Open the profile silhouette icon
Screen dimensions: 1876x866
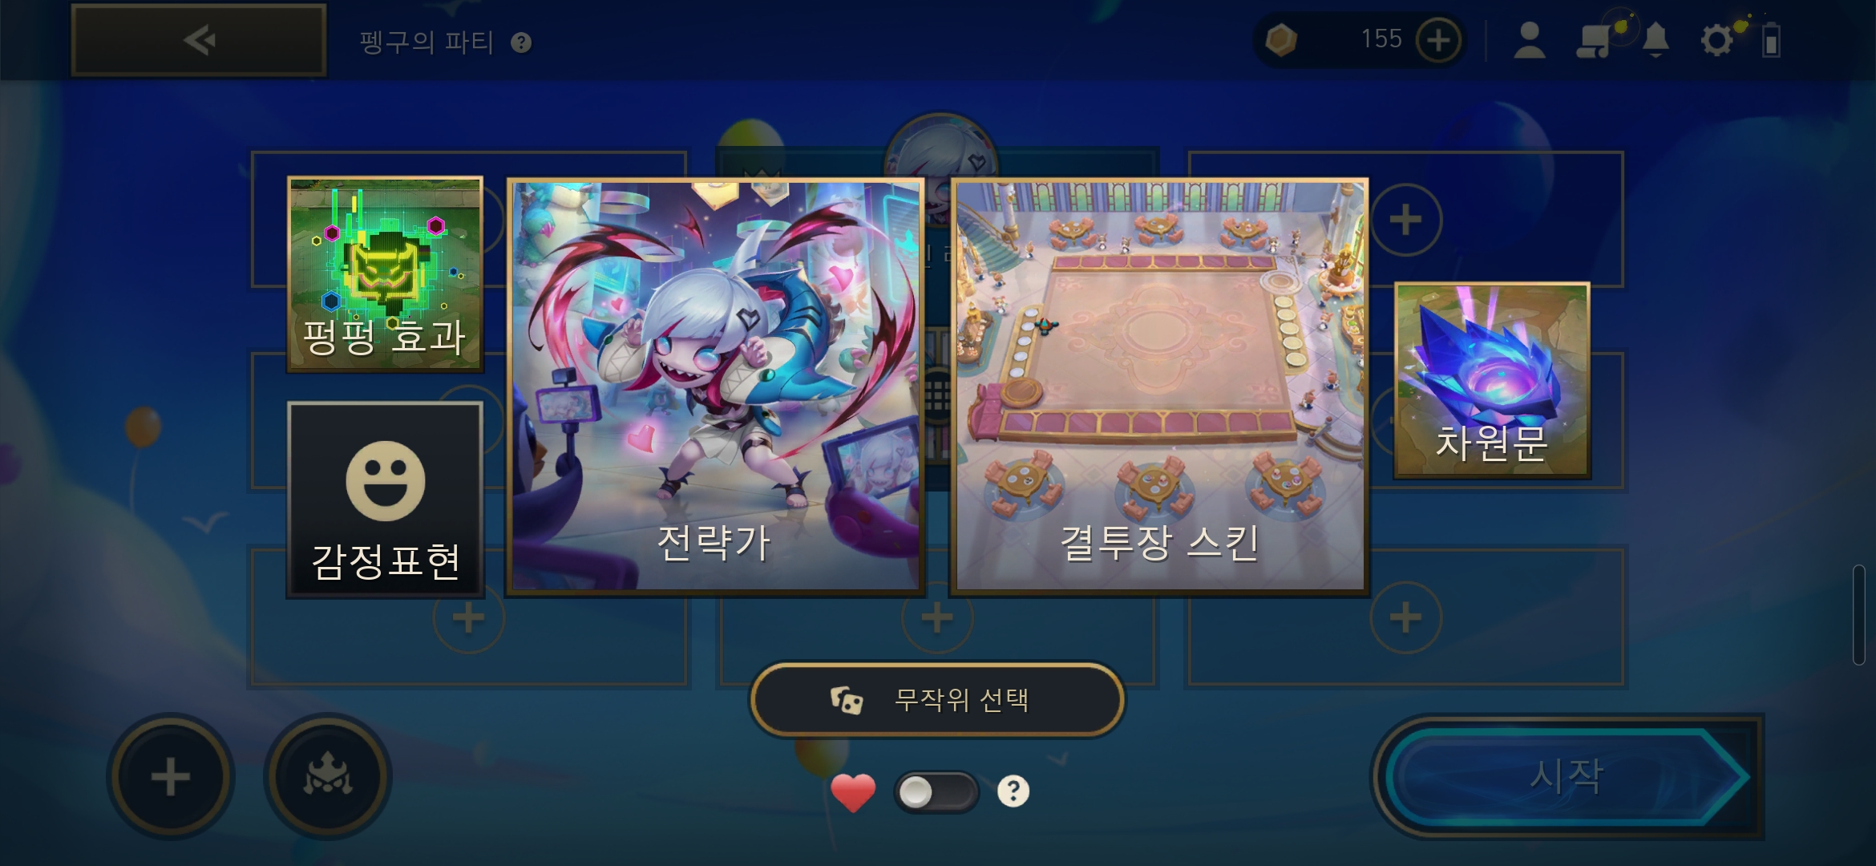click(1529, 40)
